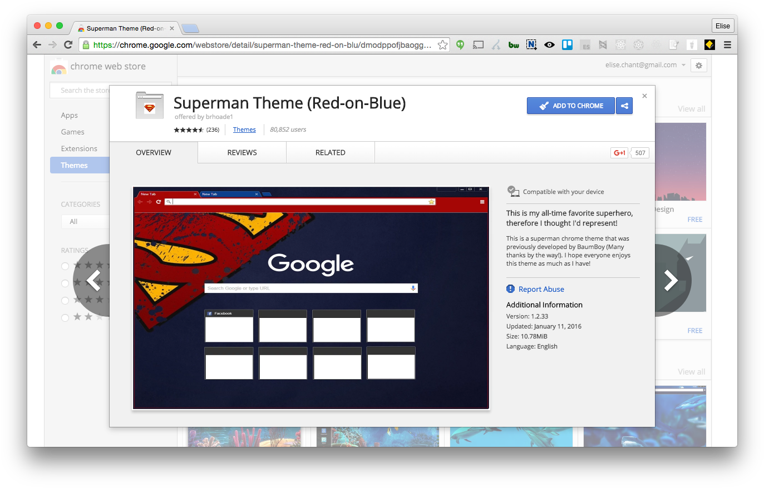Click the offered by brhoade1 text
This screenshot has width=764, height=488.
coord(204,117)
